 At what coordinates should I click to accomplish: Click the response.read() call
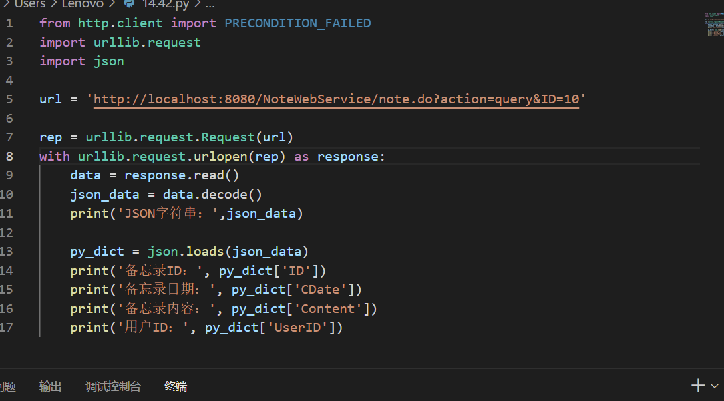pos(182,175)
